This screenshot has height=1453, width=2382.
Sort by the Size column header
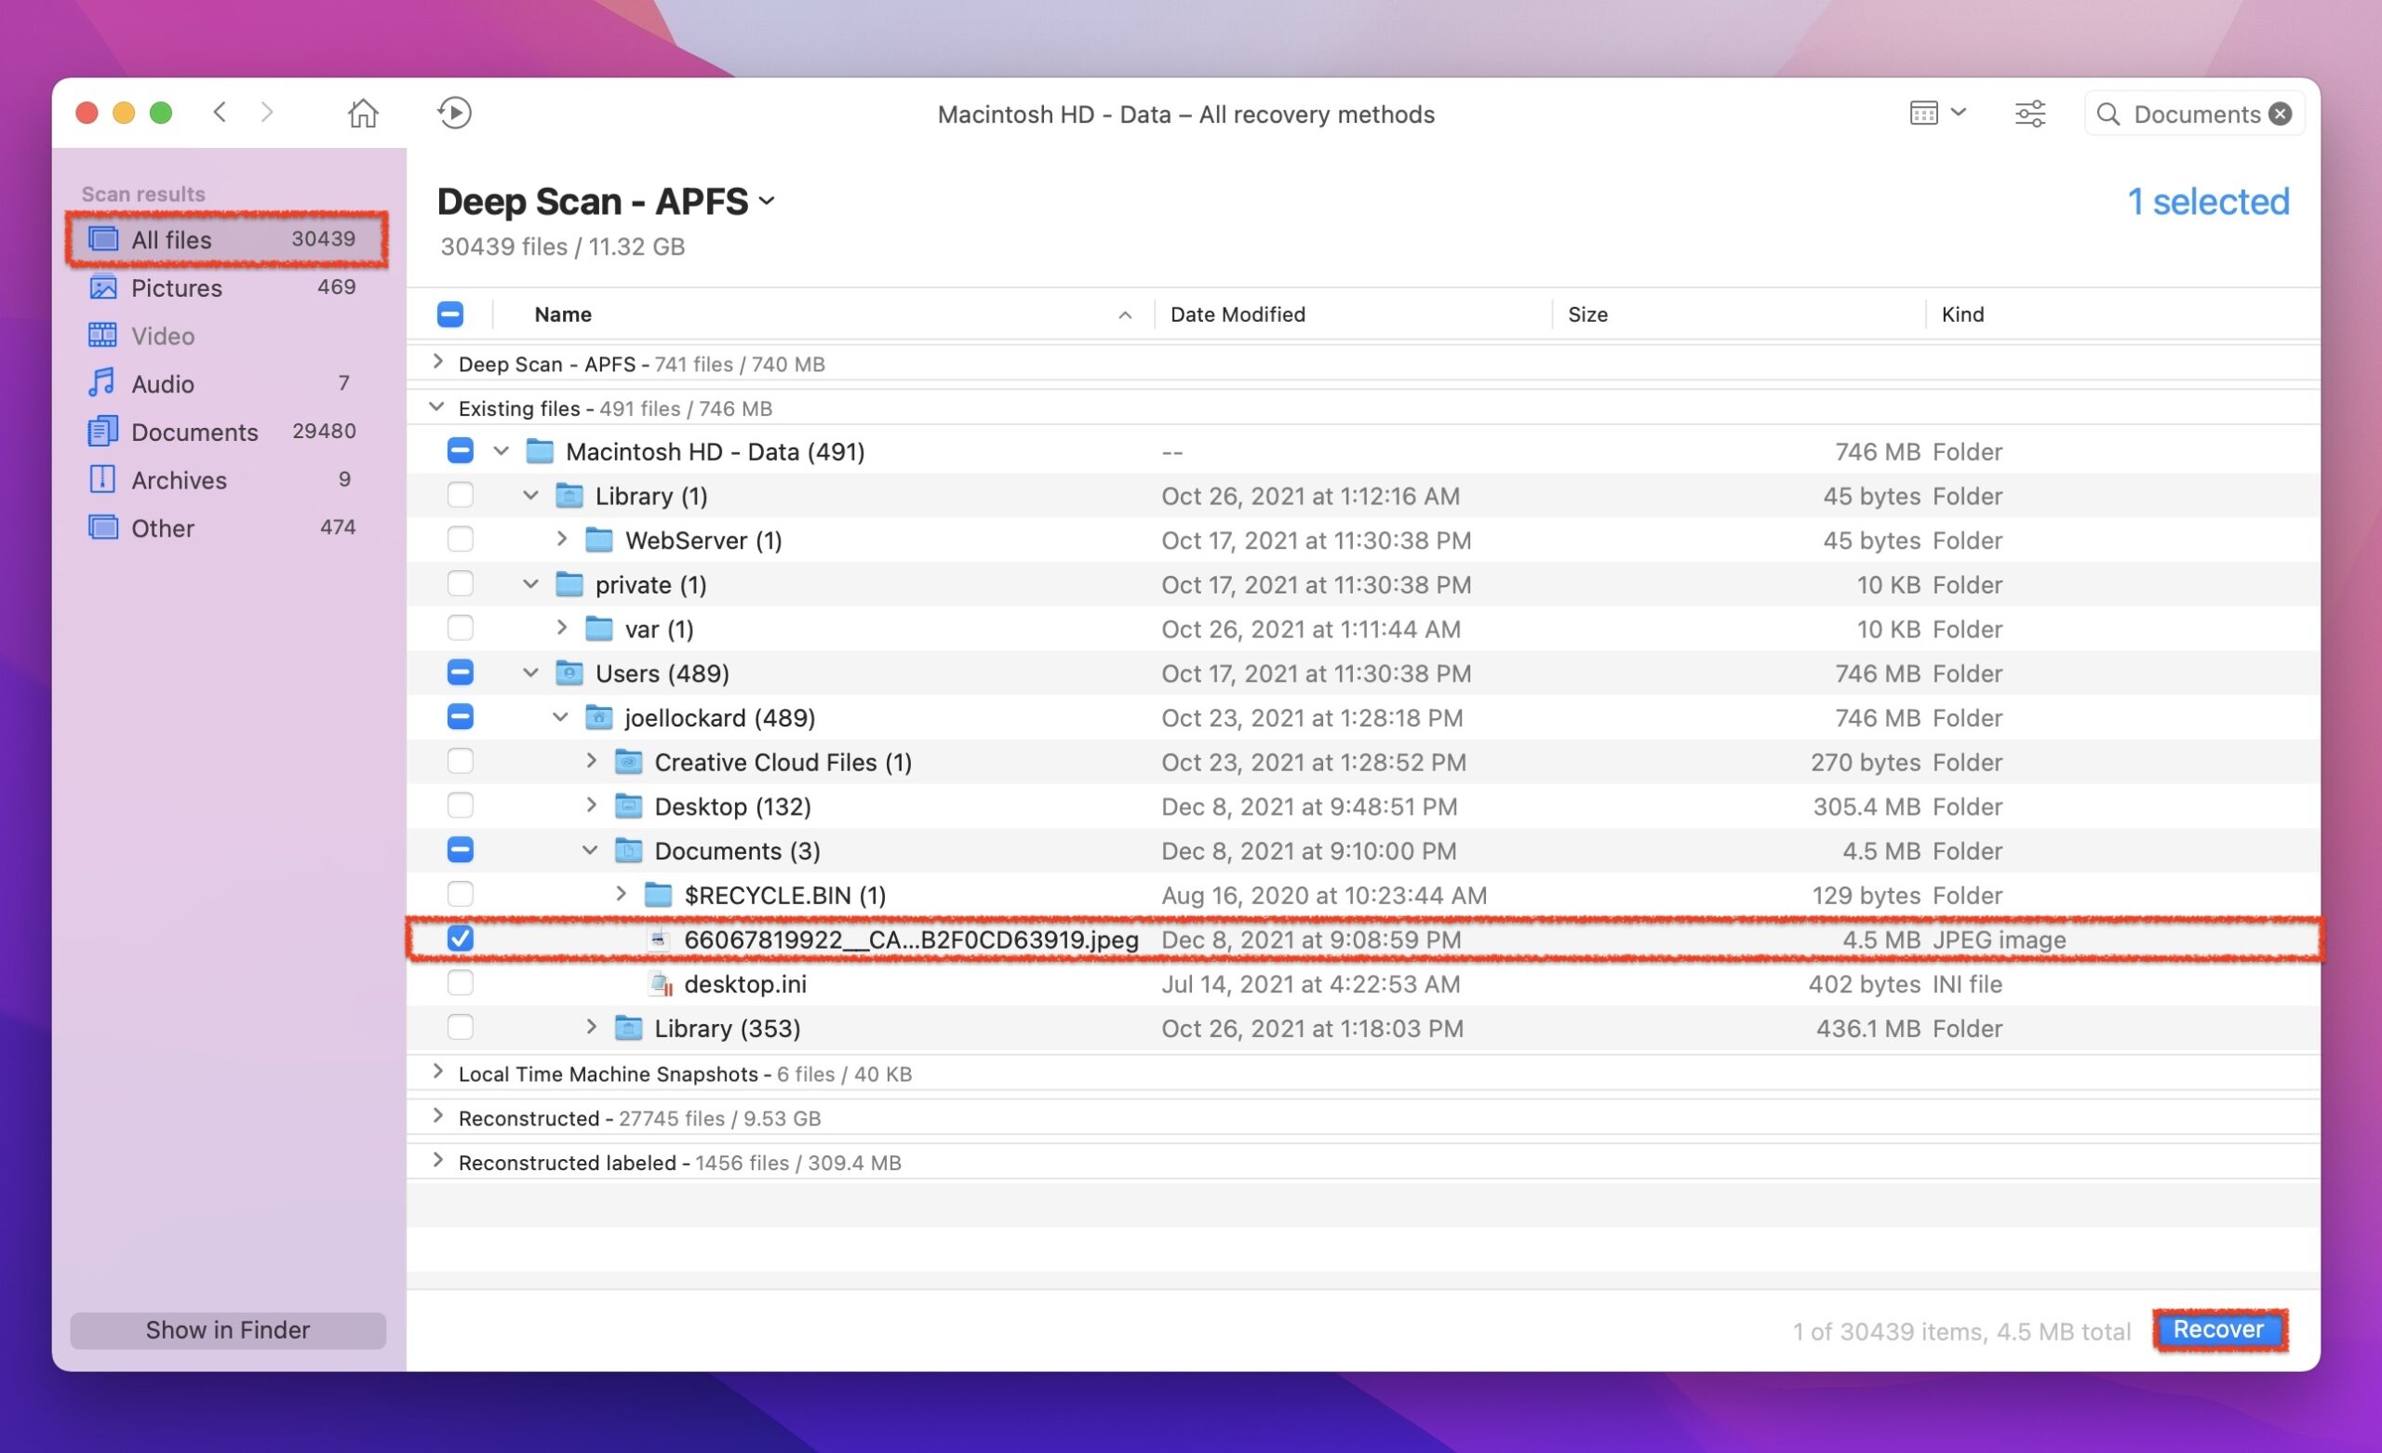[1738, 314]
